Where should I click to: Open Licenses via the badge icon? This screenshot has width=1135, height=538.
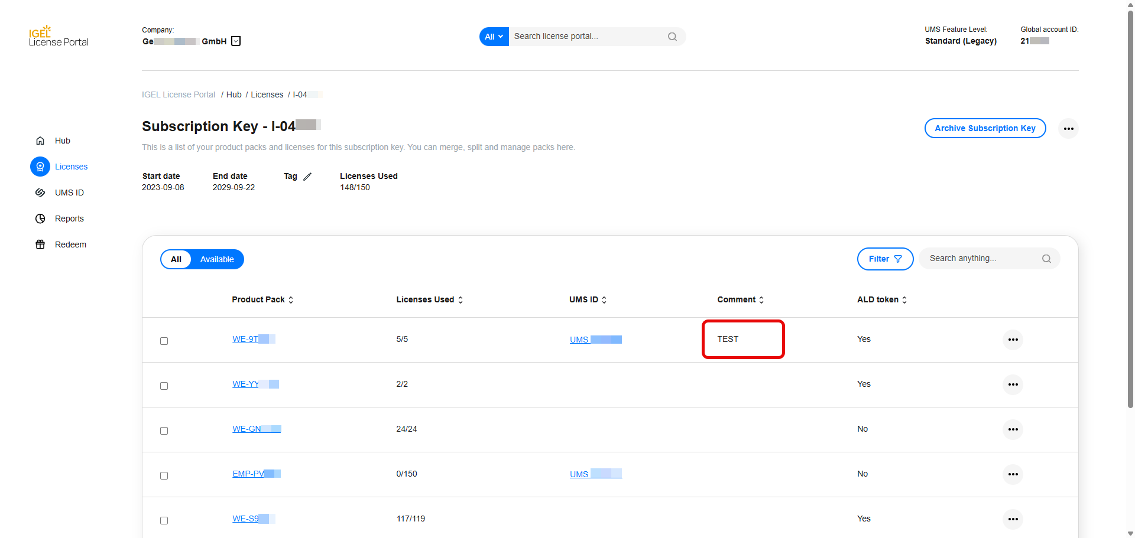(40, 167)
